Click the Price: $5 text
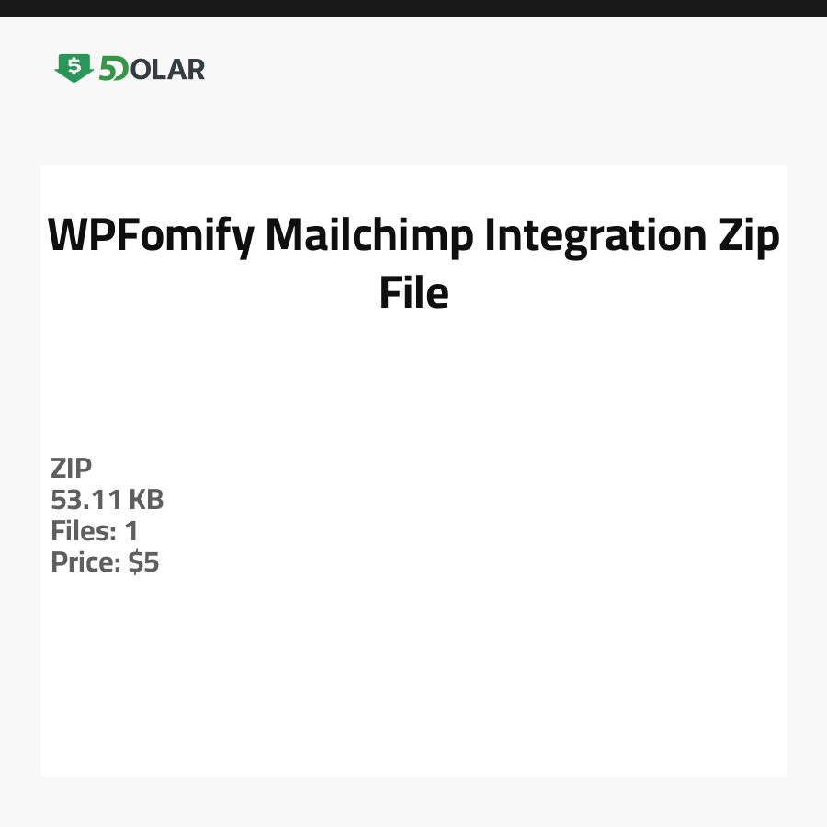The width and height of the screenshot is (827, 827). (105, 562)
